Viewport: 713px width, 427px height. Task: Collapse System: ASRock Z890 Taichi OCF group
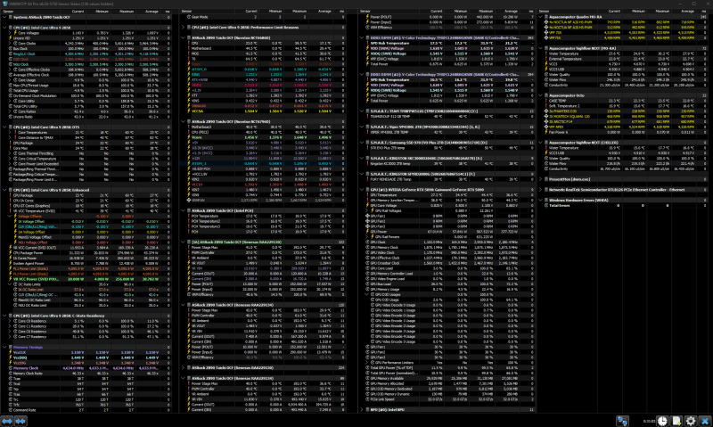[x=4, y=17]
